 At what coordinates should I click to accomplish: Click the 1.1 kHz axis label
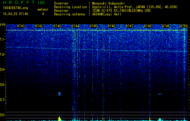pos(2,39)
